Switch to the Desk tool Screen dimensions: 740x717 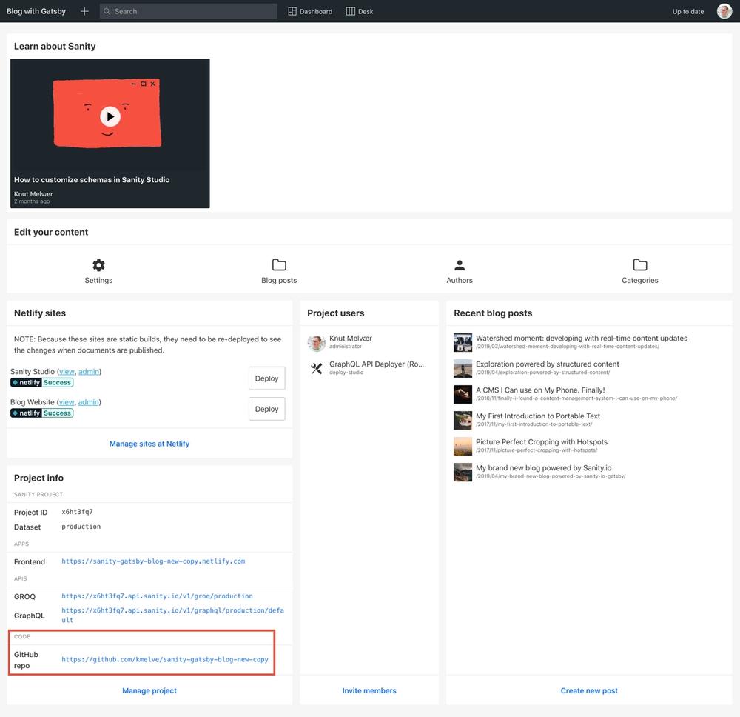(x=360, y=11)
